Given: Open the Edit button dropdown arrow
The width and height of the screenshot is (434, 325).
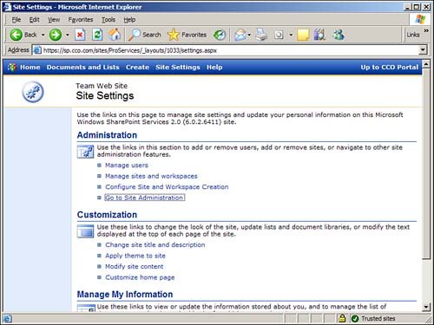Looking at the screenshot, I should [x=291, y=36].
